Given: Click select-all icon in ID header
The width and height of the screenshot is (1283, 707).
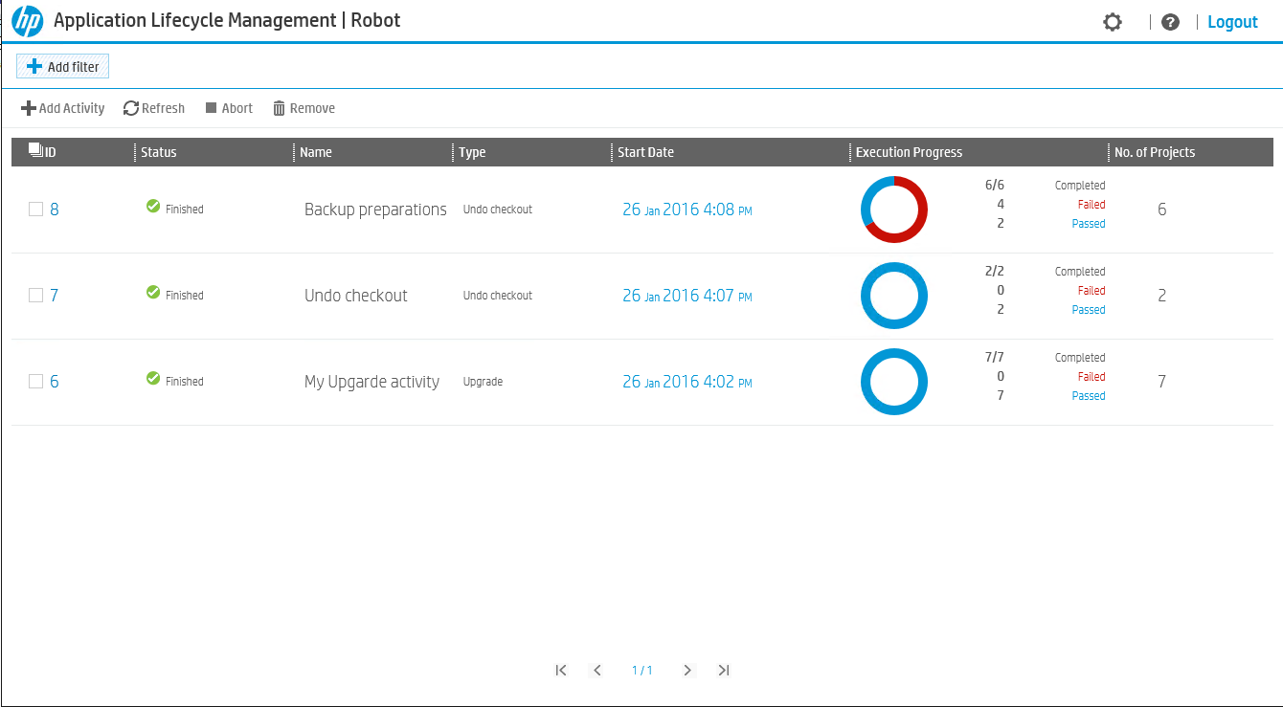Looking at the screenshot, I should point(35,150).
